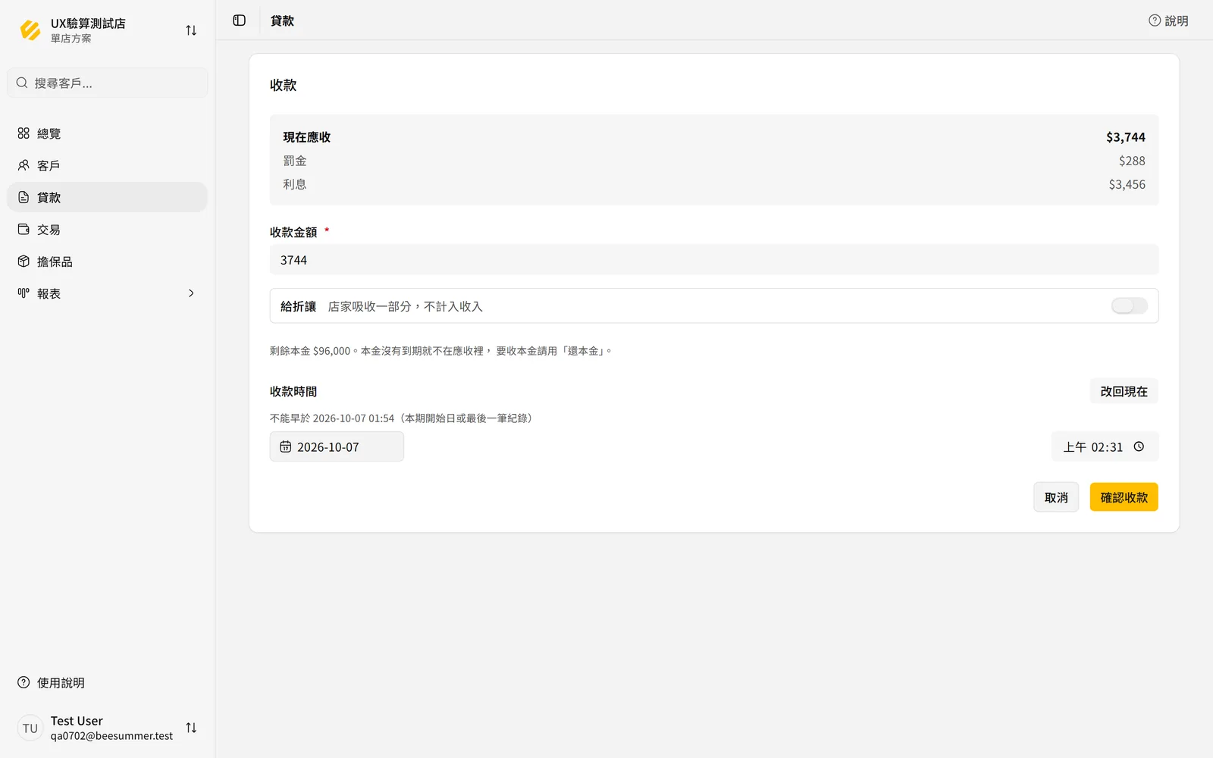Image resolution: width=1213 pixels, height=758 pixels.
Task: Click the clock icon in the time field
Action: click(1139, 446)
